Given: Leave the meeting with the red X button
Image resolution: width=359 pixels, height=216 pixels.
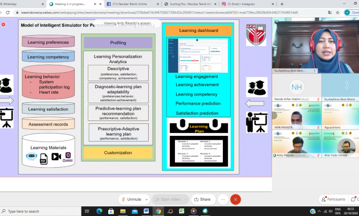Looking at the screenshot, I should click(x=235, y=200).
